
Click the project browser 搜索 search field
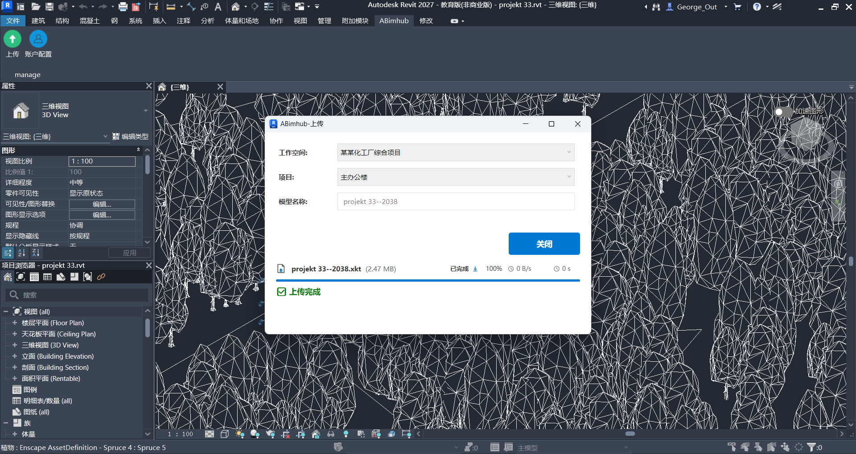click(x=77, y=295)
